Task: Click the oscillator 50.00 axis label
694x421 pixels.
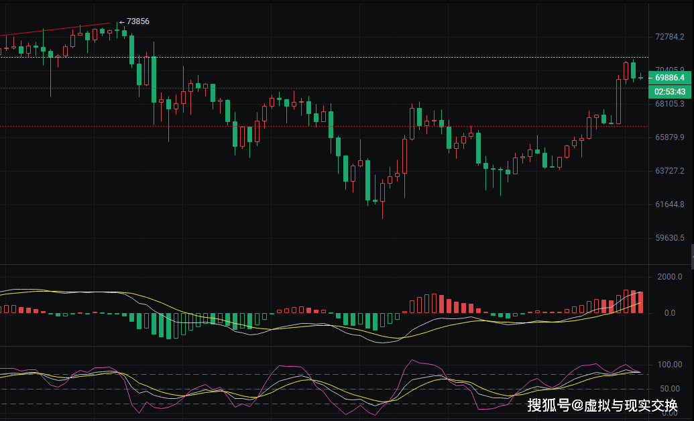Action: point(668,389)
